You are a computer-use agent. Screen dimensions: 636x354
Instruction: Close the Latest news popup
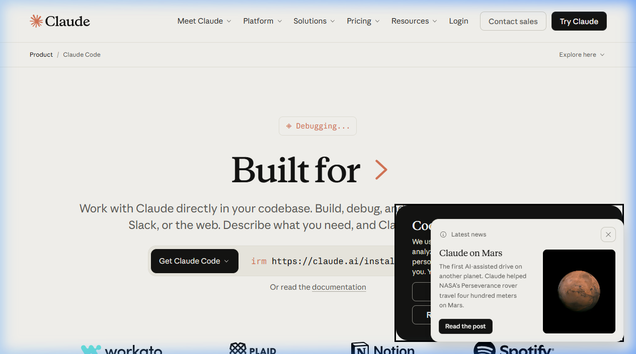pyautogui.click(x=608, y=234)
